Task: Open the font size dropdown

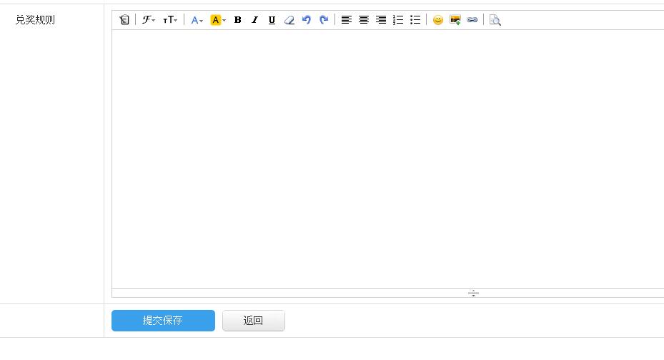Action: click(170, 20)
